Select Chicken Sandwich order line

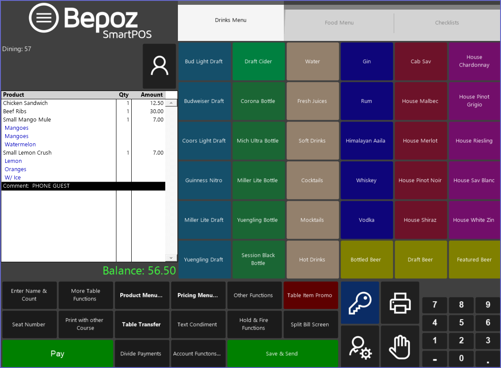(x=83, y=103)
